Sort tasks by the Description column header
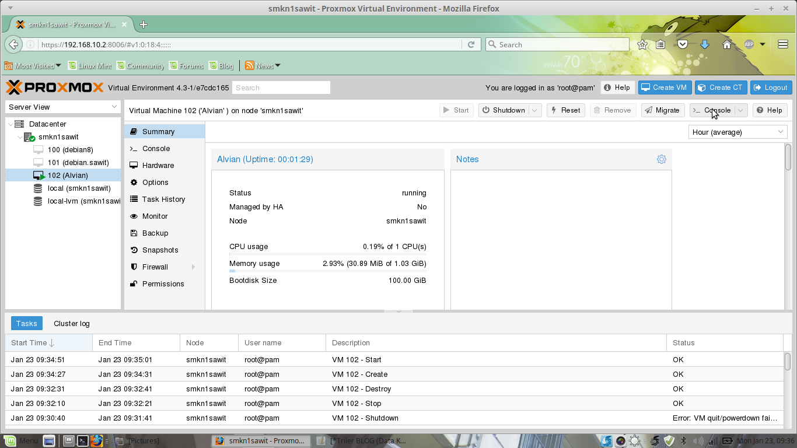The image size is (797, 448). click(497, 343)
